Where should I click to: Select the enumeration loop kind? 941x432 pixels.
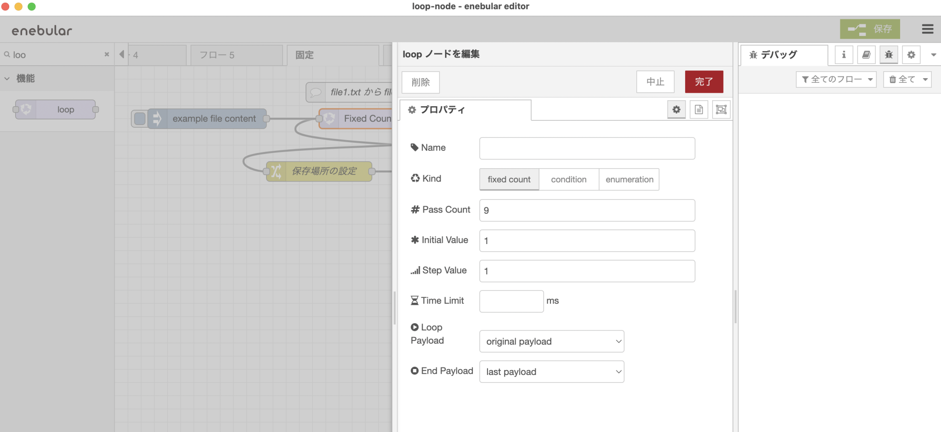pos(629,179)
